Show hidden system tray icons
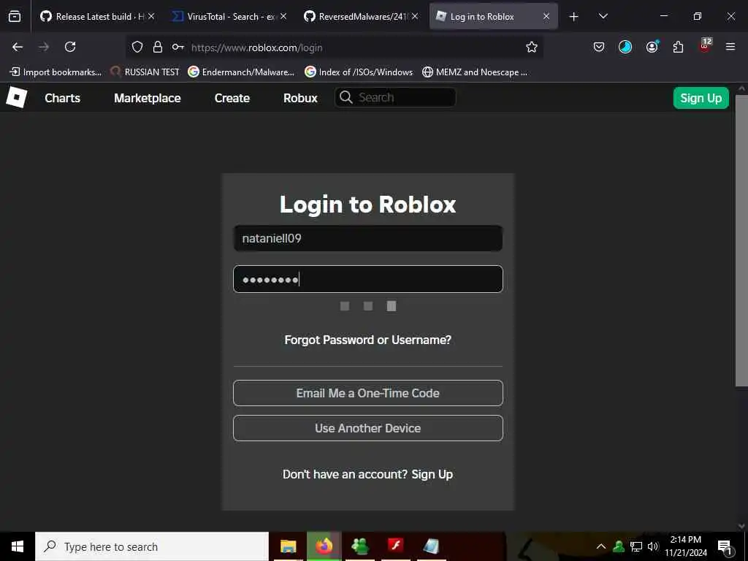The height and width of the screenshot is (561, 748). pyautogui.click(x=601, y=546)
